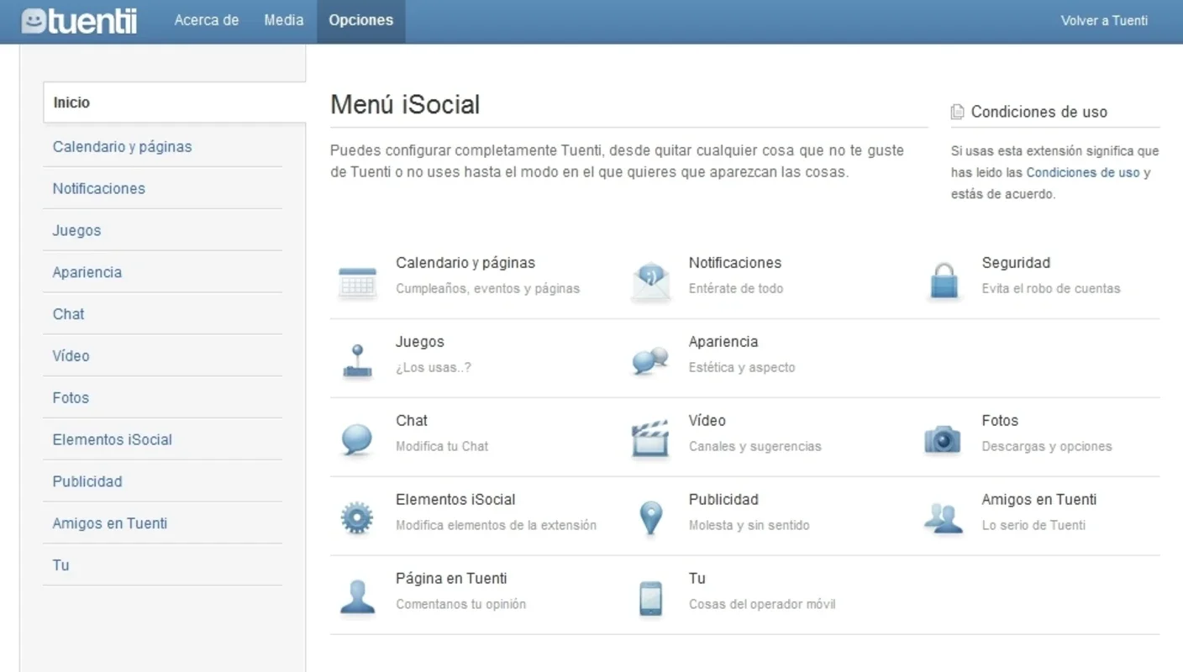Click the text ¿Los usas..?
Screen dimensions: 1183x672
pos(434,367)
